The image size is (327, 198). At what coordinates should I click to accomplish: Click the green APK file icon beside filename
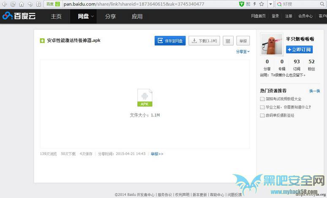click(x=42, y=40)
